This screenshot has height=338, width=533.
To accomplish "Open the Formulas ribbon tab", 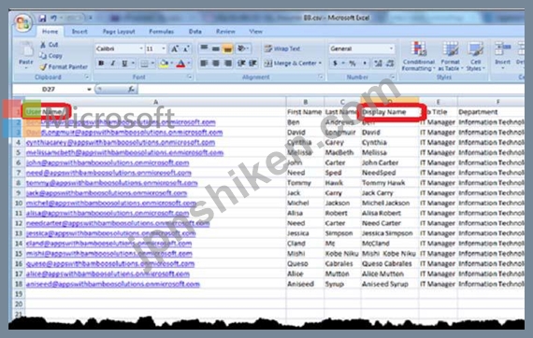I will coord(161,32).
